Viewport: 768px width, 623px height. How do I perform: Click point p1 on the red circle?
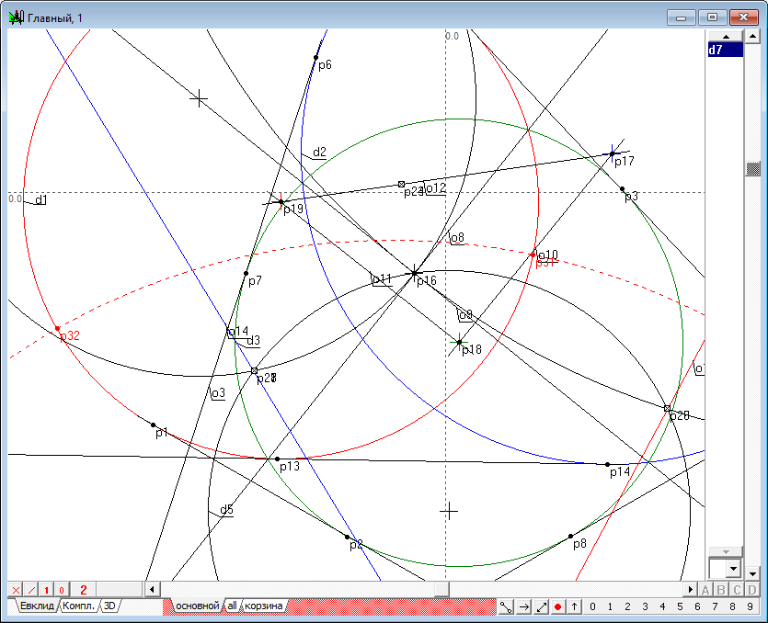[x=153, y=425]
